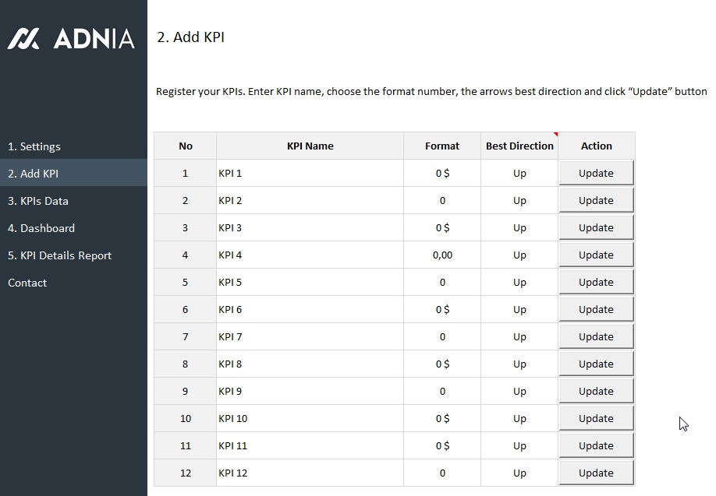This screenshot has height=496, width=716.
Task: Open the 1. Settings page
Action: 34,146
